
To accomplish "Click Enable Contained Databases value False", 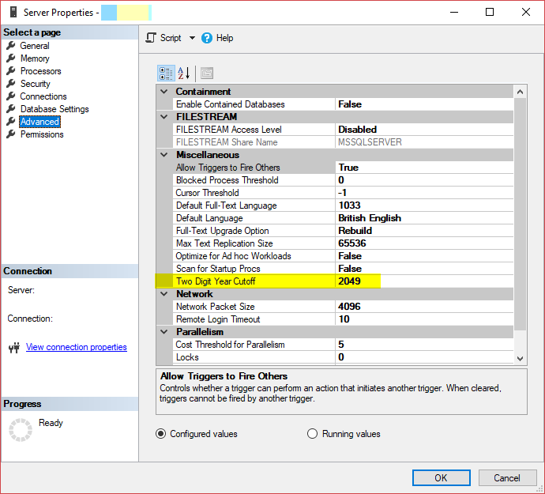I will click(x=424, y=104).
